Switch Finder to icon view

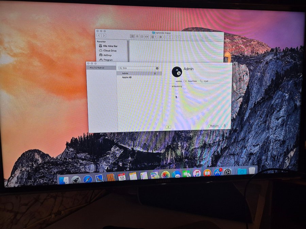pyautogui.click(x=132, y=36)
